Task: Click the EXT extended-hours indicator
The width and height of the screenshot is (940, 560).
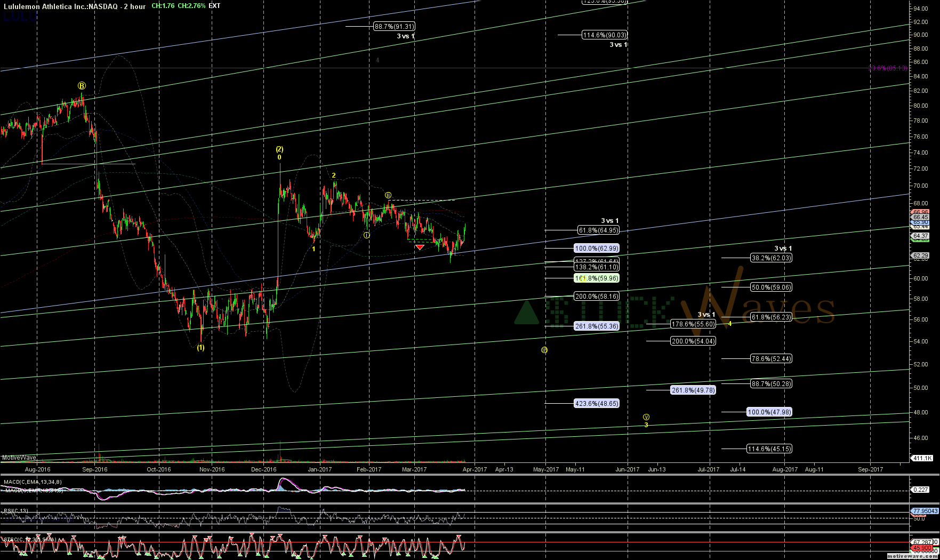Action: (214, 6)
